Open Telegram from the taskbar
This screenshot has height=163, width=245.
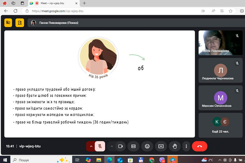[x=173, y=160]
